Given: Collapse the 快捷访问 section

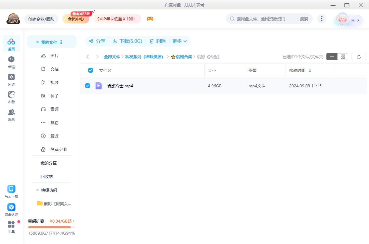Looking at the screenshot, I should 37,190.
